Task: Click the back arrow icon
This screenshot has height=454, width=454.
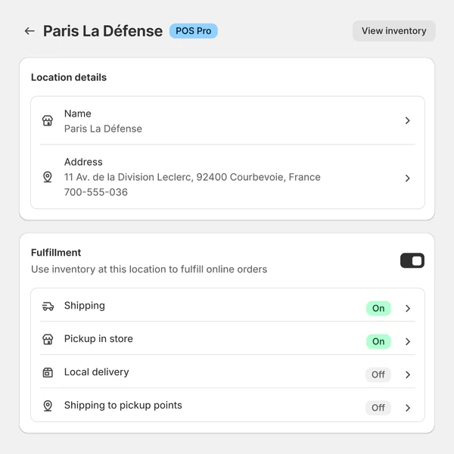Action: 30,31
